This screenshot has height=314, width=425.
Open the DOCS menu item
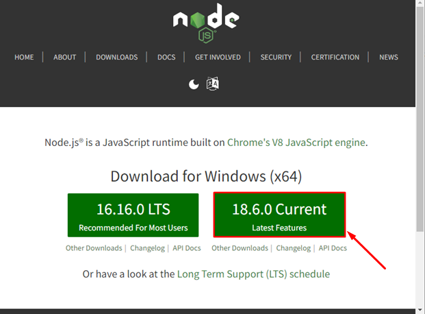(x=166, y=58)
